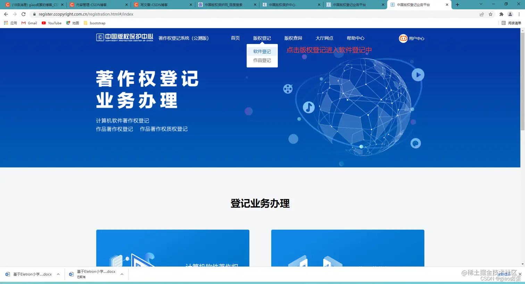Screen dimensions: 525x284
Task: Click the 应用 apps grid icon
Action: point(6,23)
